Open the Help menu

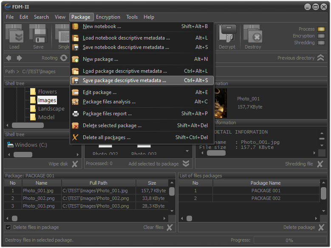tap(149, 17)
